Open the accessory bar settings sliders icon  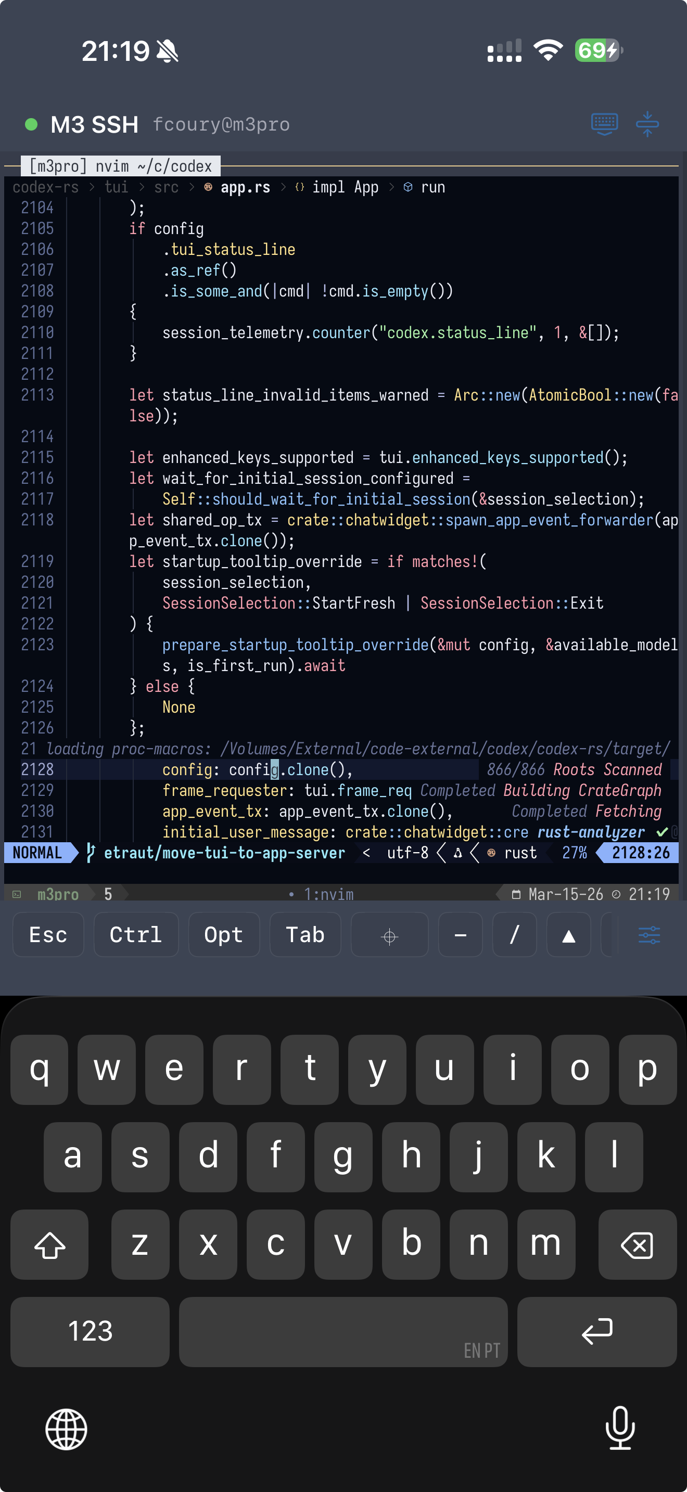(650, 934)
